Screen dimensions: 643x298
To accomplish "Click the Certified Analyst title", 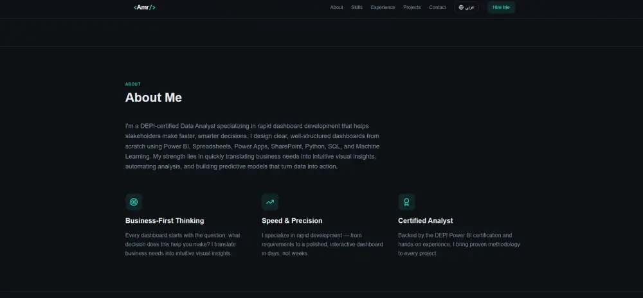I will [x=425, y=221].
